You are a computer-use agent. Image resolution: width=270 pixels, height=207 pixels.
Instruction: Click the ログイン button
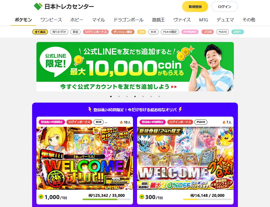[225, 7]
